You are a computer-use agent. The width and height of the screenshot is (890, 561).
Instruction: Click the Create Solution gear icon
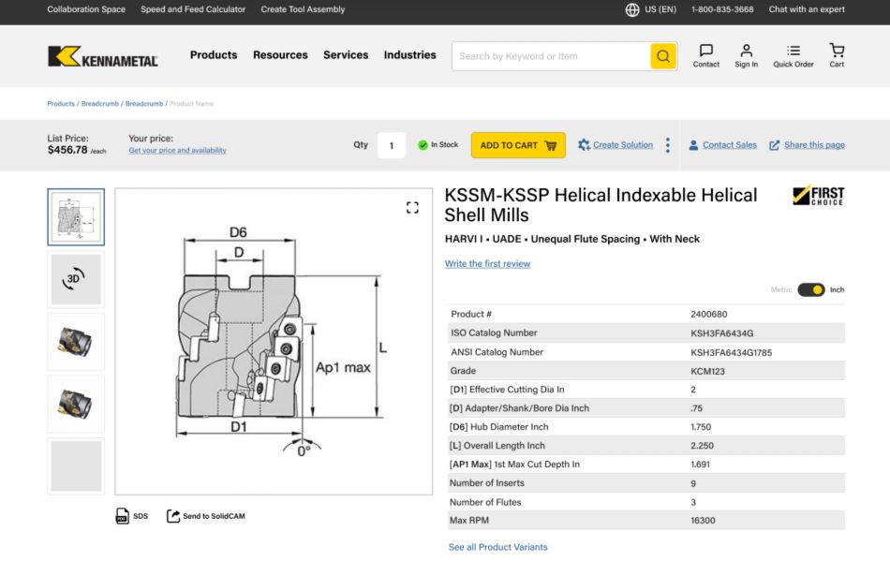tap(584, 145)
